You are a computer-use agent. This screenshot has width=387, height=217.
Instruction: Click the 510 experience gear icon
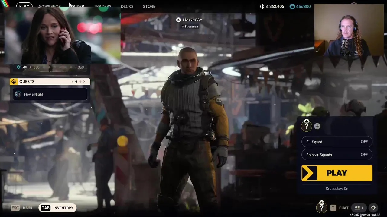[18, 67]
